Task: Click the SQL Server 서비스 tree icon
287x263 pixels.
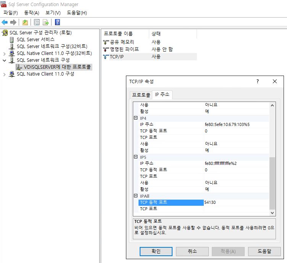Action: [12, 40]
